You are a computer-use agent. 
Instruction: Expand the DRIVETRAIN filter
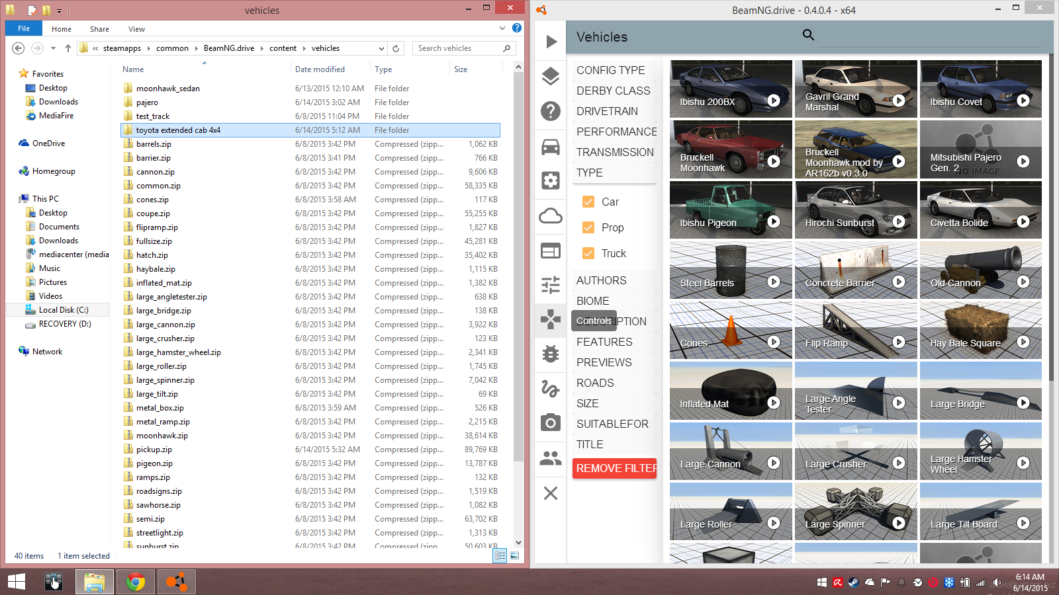614,111
